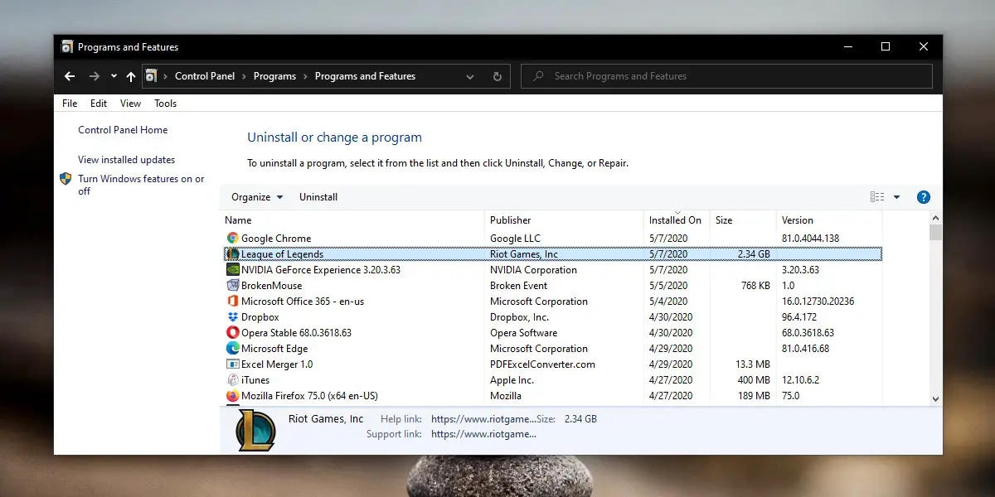Click the list scrollbar down arrow
Image resolution: width=995 pixels, height=497 pixels.
click(x=936, y=398)
